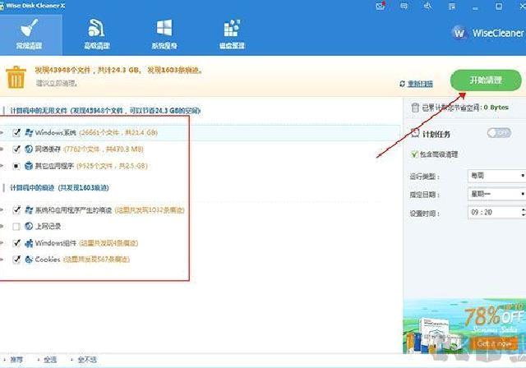Open the 78% OFF promotional banner
526x368 pixels.
(464, 326)
